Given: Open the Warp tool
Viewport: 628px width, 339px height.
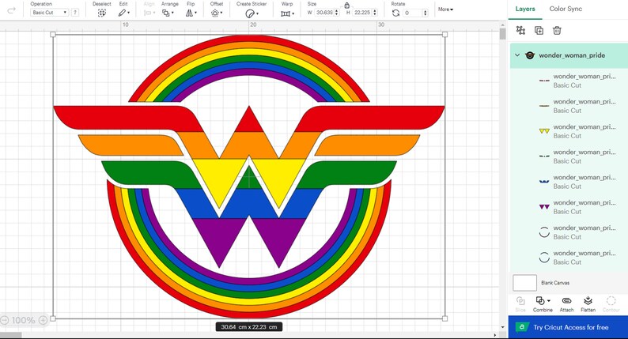Looking at the screenshot, I should pyautogui.click(x=287, y=13).
